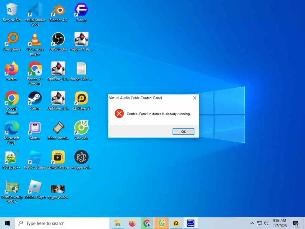Open the notification center icon
This screenshot has width=305, height=229.
295,223
